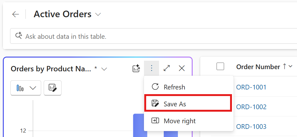Click the chart edit pencil icon
This screenshot has width=297, height=137.
click(x=52, y=88)
